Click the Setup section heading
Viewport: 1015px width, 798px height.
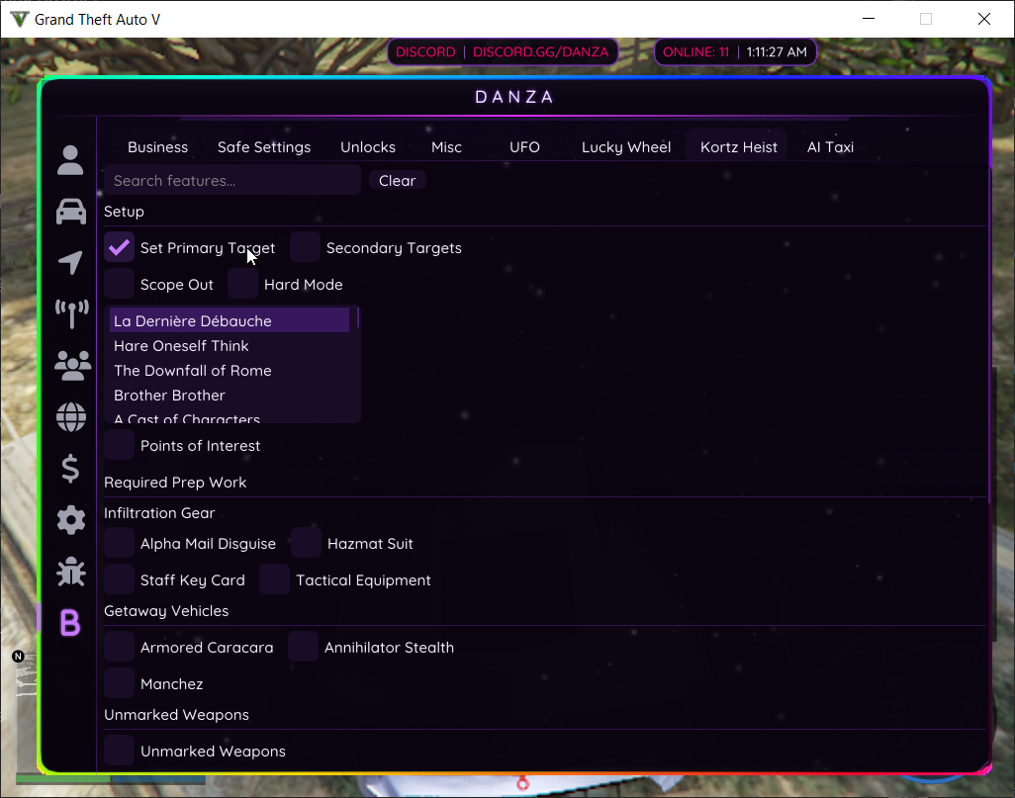(x=124, y=212)
